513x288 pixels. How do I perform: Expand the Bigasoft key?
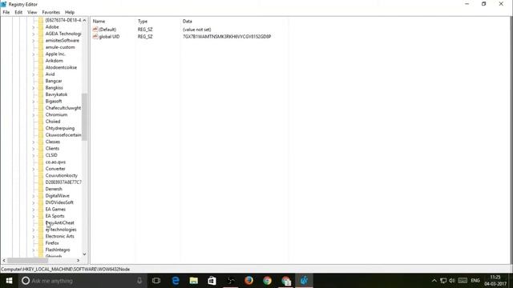click(x=34, y=102)
